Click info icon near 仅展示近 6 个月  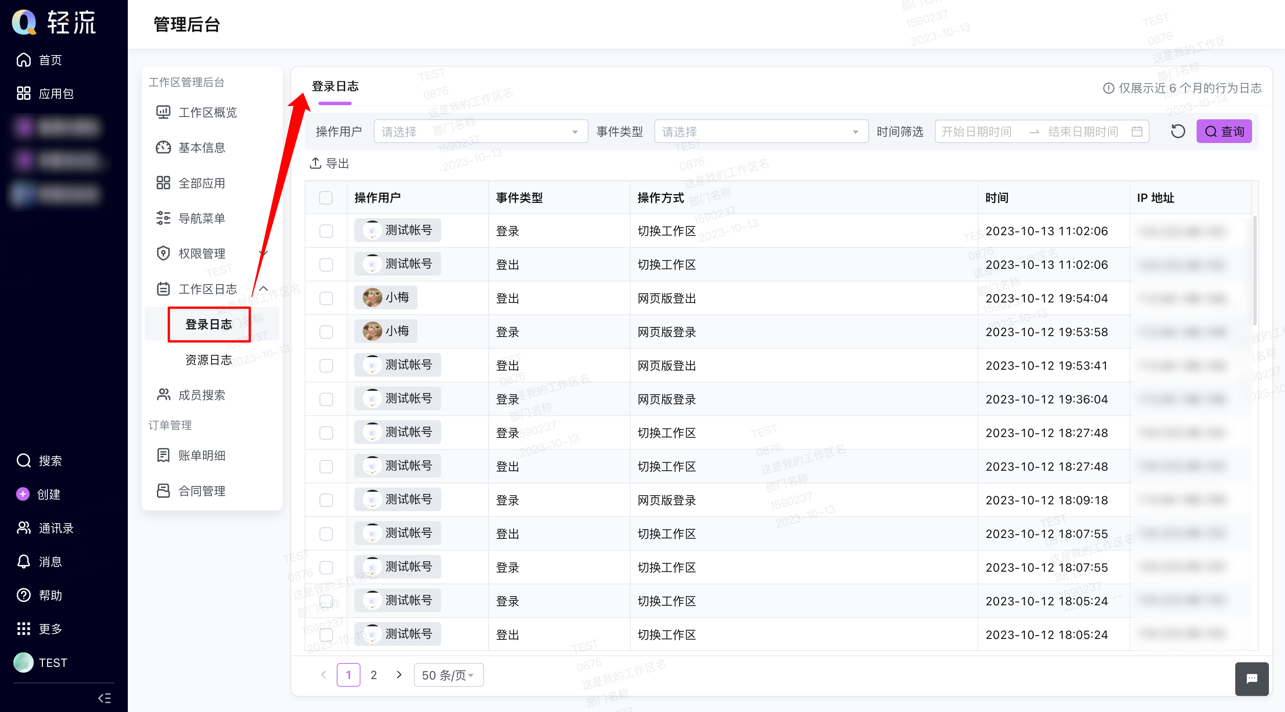(1109, 88)
